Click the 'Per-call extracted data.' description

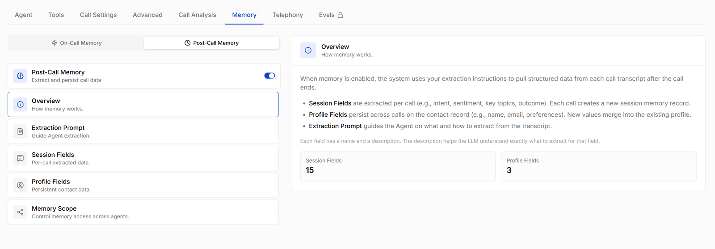[61, 163]
